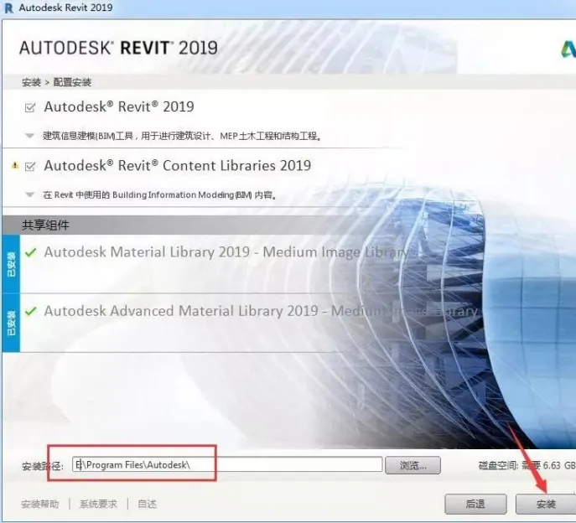
Task: Open the 浏览... browse button
Action: point(413,465)
